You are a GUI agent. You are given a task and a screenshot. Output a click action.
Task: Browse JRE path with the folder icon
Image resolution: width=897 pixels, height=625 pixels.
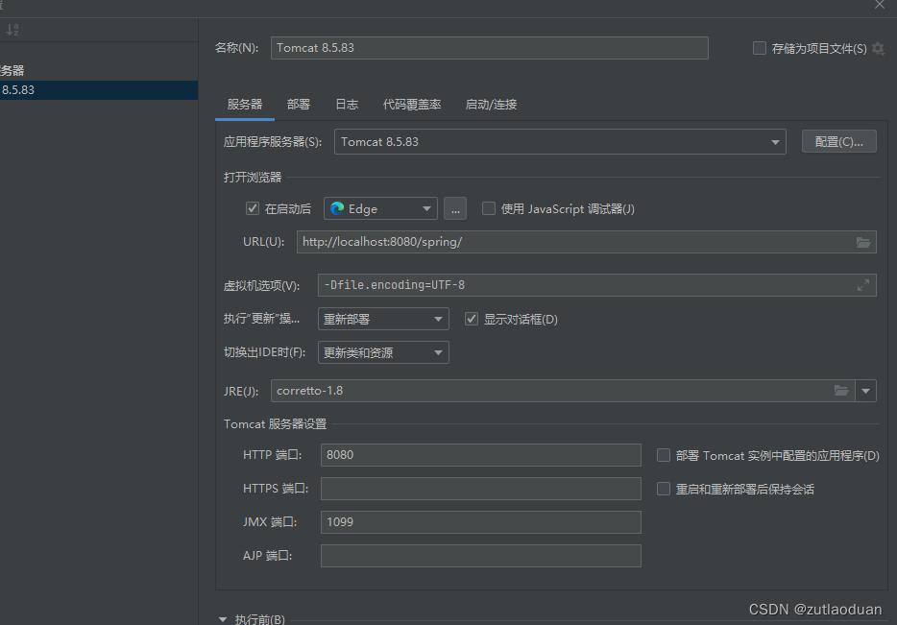pos(842,391)
